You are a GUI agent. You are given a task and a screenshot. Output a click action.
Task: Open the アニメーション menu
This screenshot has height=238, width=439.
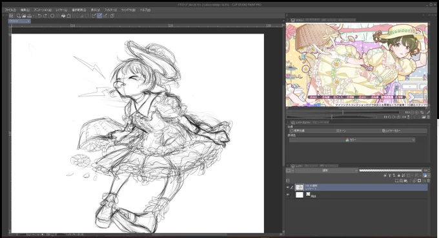(43, 10)
